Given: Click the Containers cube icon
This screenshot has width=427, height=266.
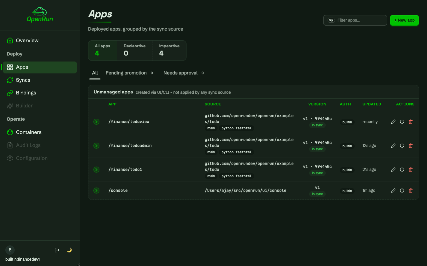Looking at the screenshot, I should [10, 132].
